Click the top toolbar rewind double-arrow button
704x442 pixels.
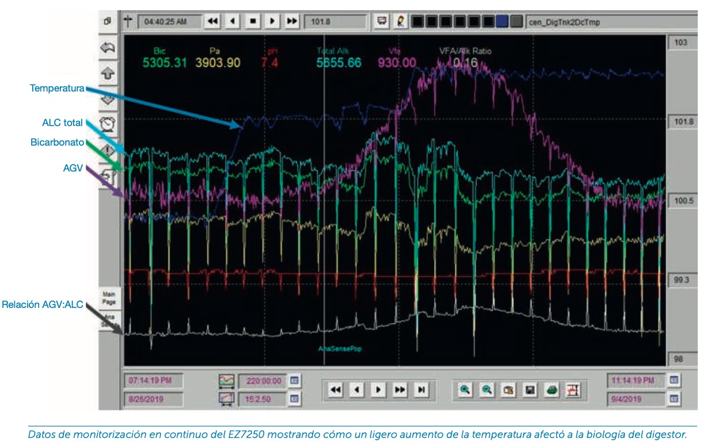click(x=212, y=21)
